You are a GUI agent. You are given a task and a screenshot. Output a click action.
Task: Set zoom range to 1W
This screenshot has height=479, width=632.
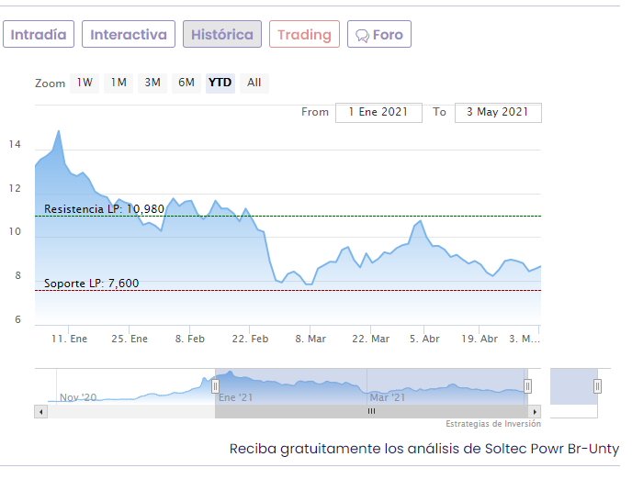[85, 83]
